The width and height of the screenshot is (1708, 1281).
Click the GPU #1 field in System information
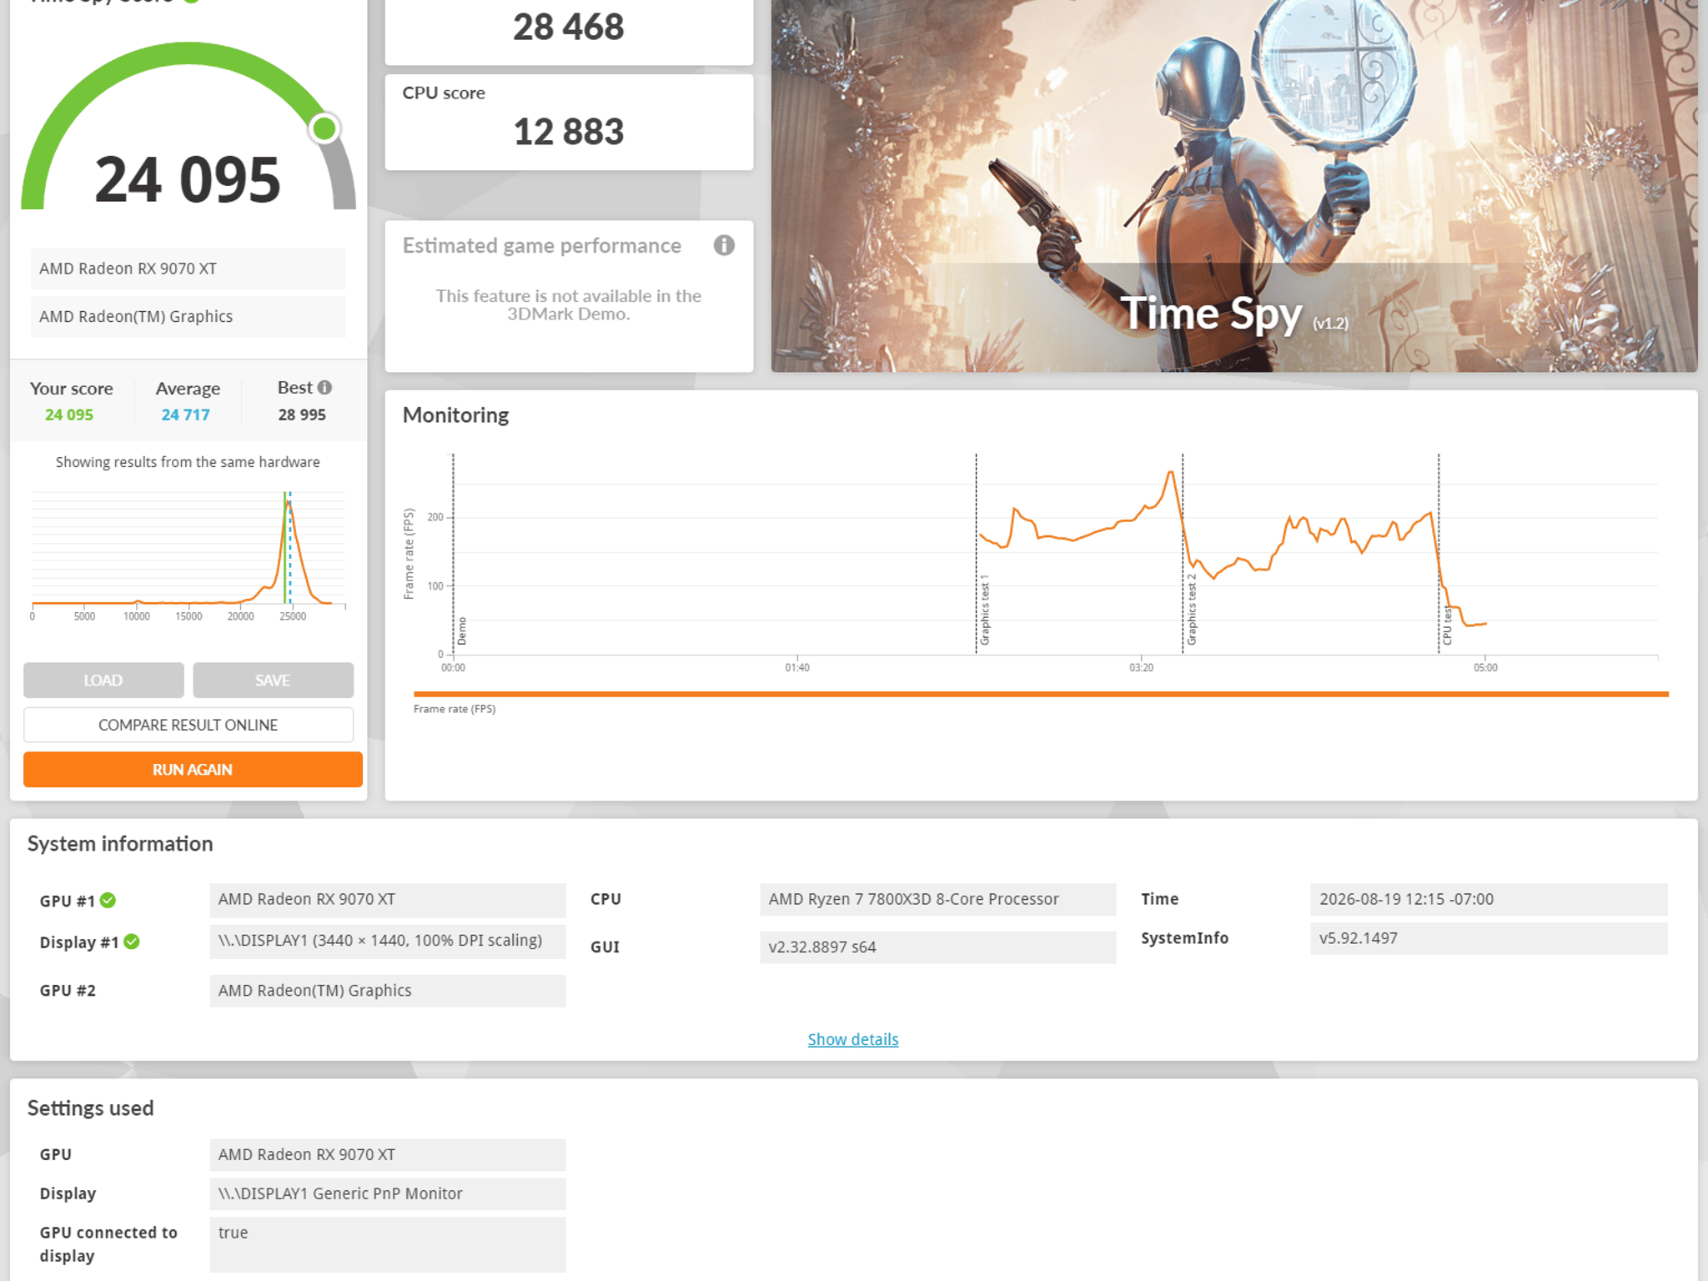tap(388, 900)
